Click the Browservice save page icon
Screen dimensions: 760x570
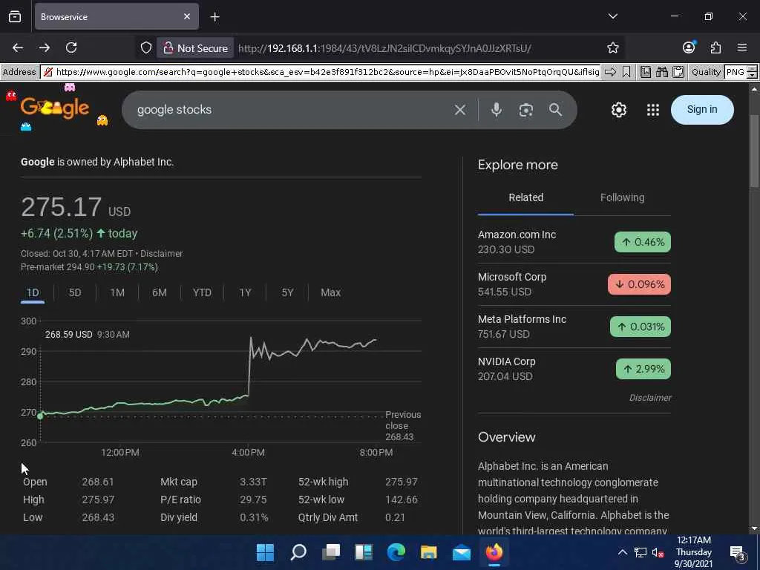click(x=646, y=72)
